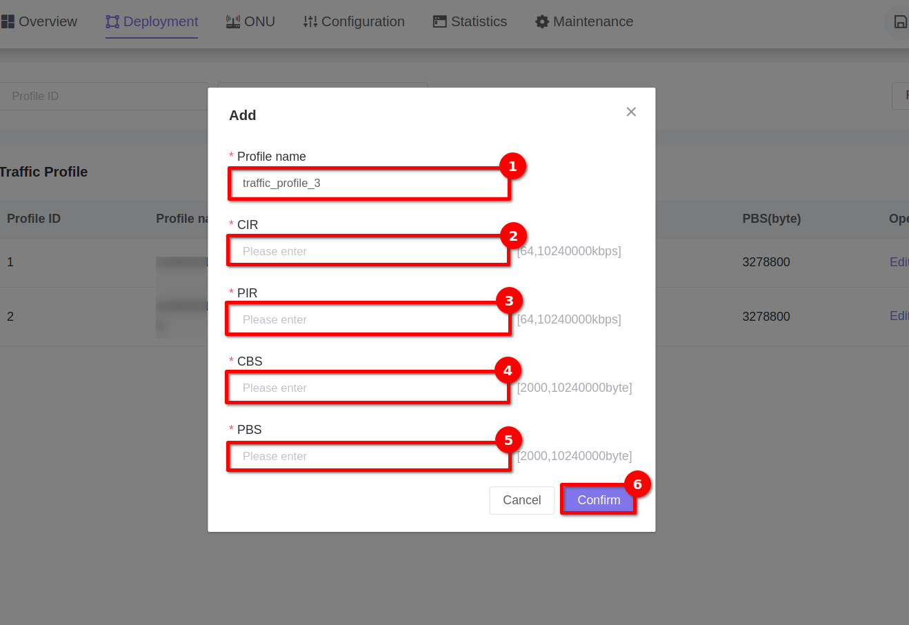Click the save icon at top right
This screenshot has width=909, height=625.
pos(900,22)
